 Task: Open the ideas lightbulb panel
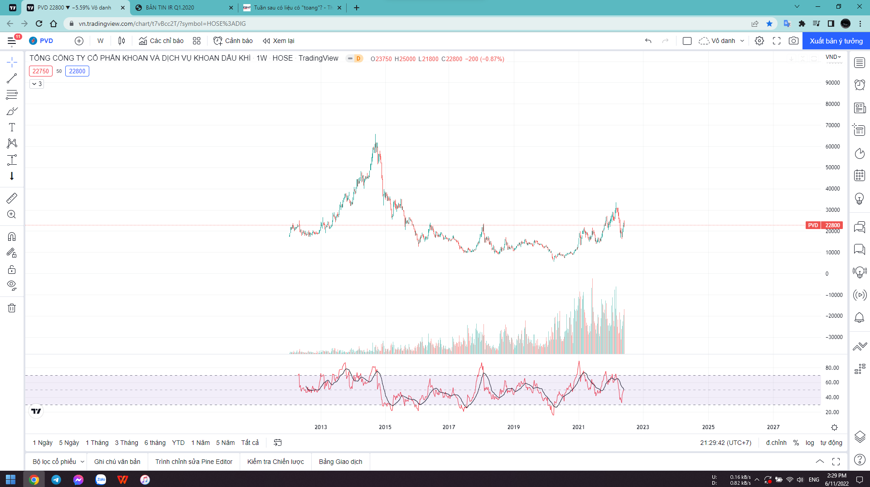[860, 199]
